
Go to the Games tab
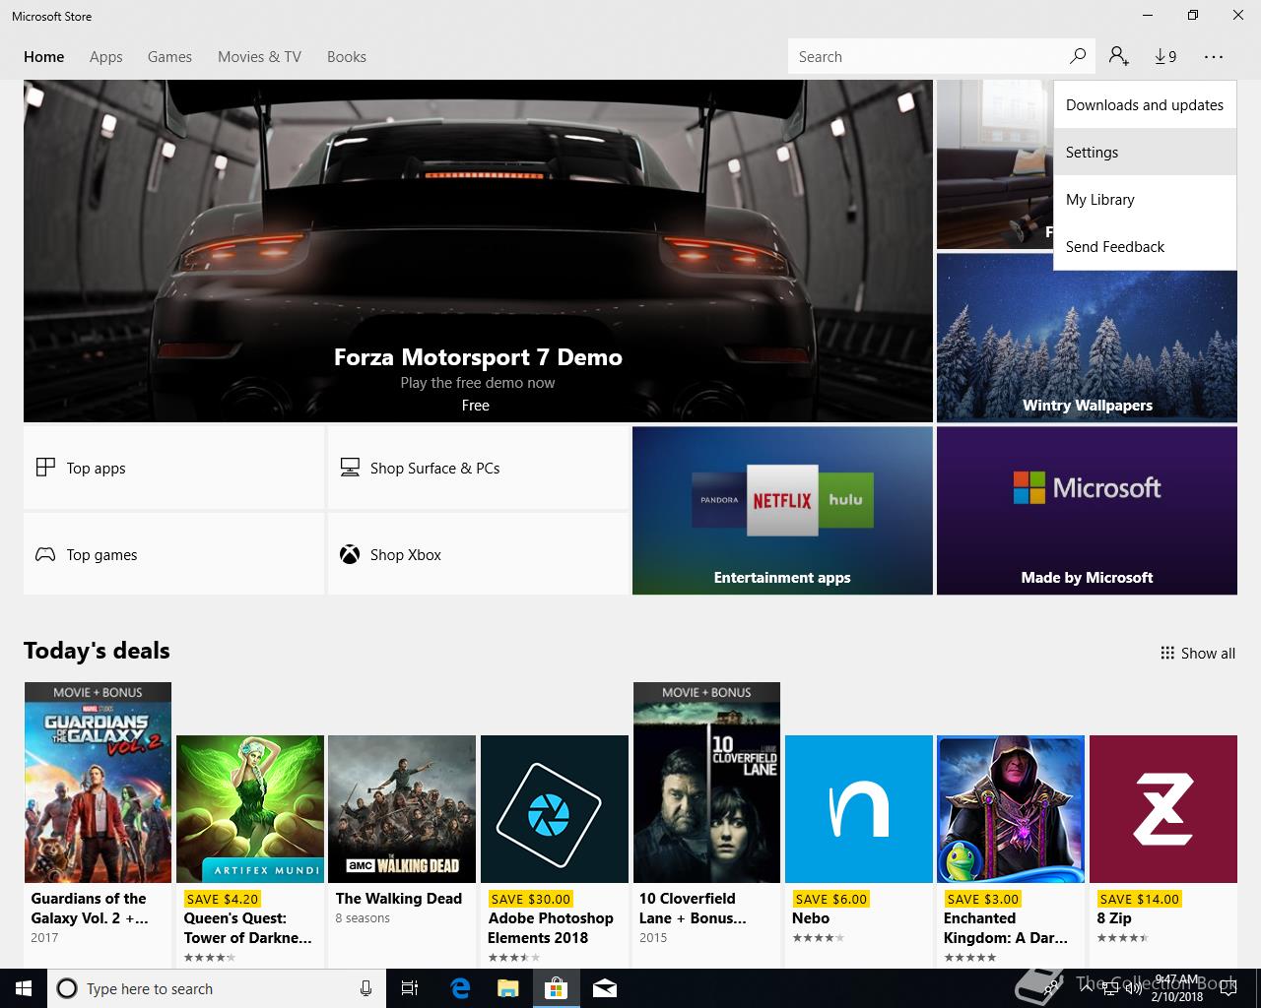click(x=169, y=56)
